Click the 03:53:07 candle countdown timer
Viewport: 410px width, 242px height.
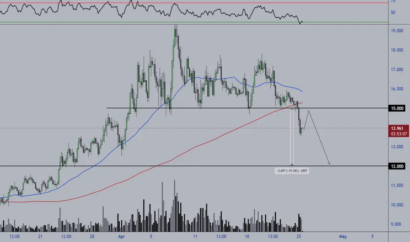[399, 134]
